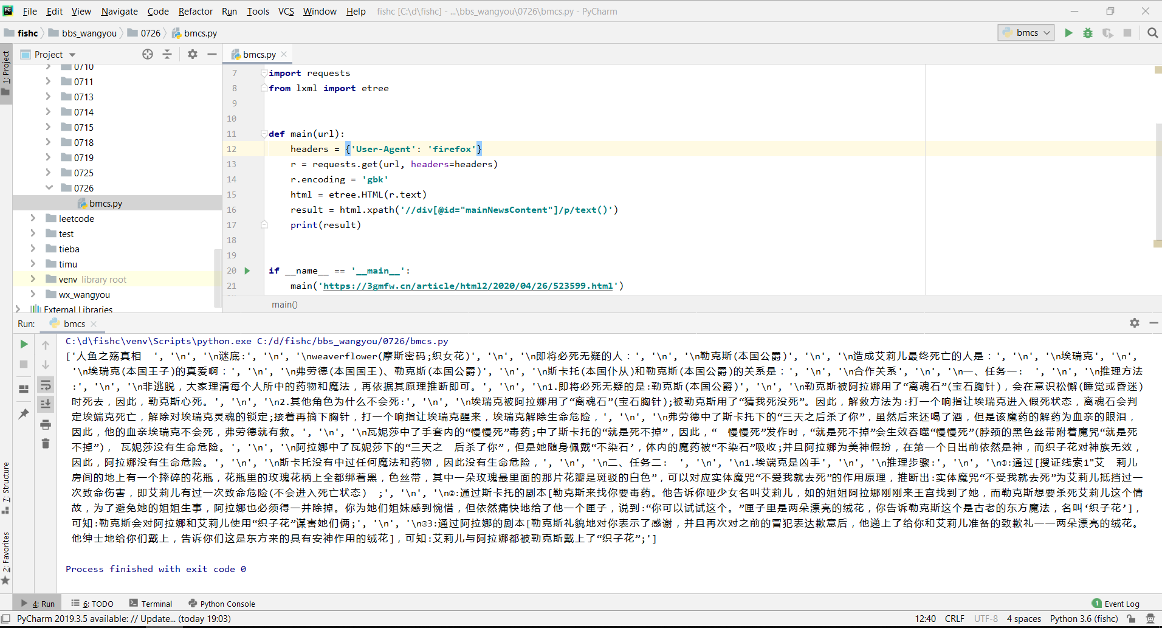Change the 4 spaces indent setting
The image size is (1162, 628).
pyautogui.click(x=1023, y=618)
